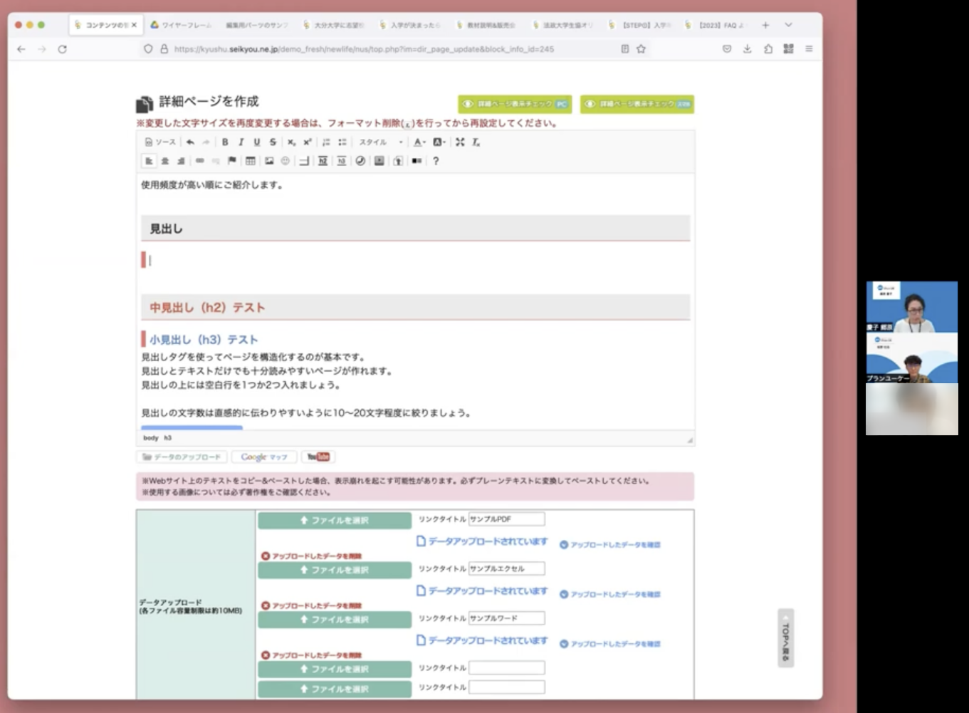Viewport: 969px width, 713px height.
Task: Click the h2 heading toolbar icon
Action: [x=323, y=161]
